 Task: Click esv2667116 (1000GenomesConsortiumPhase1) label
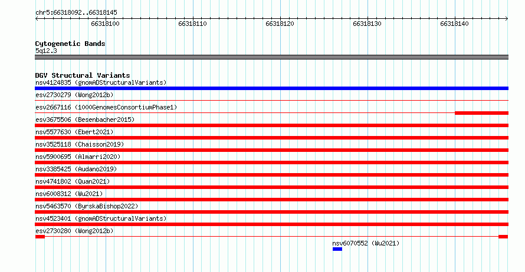(106, 107)
